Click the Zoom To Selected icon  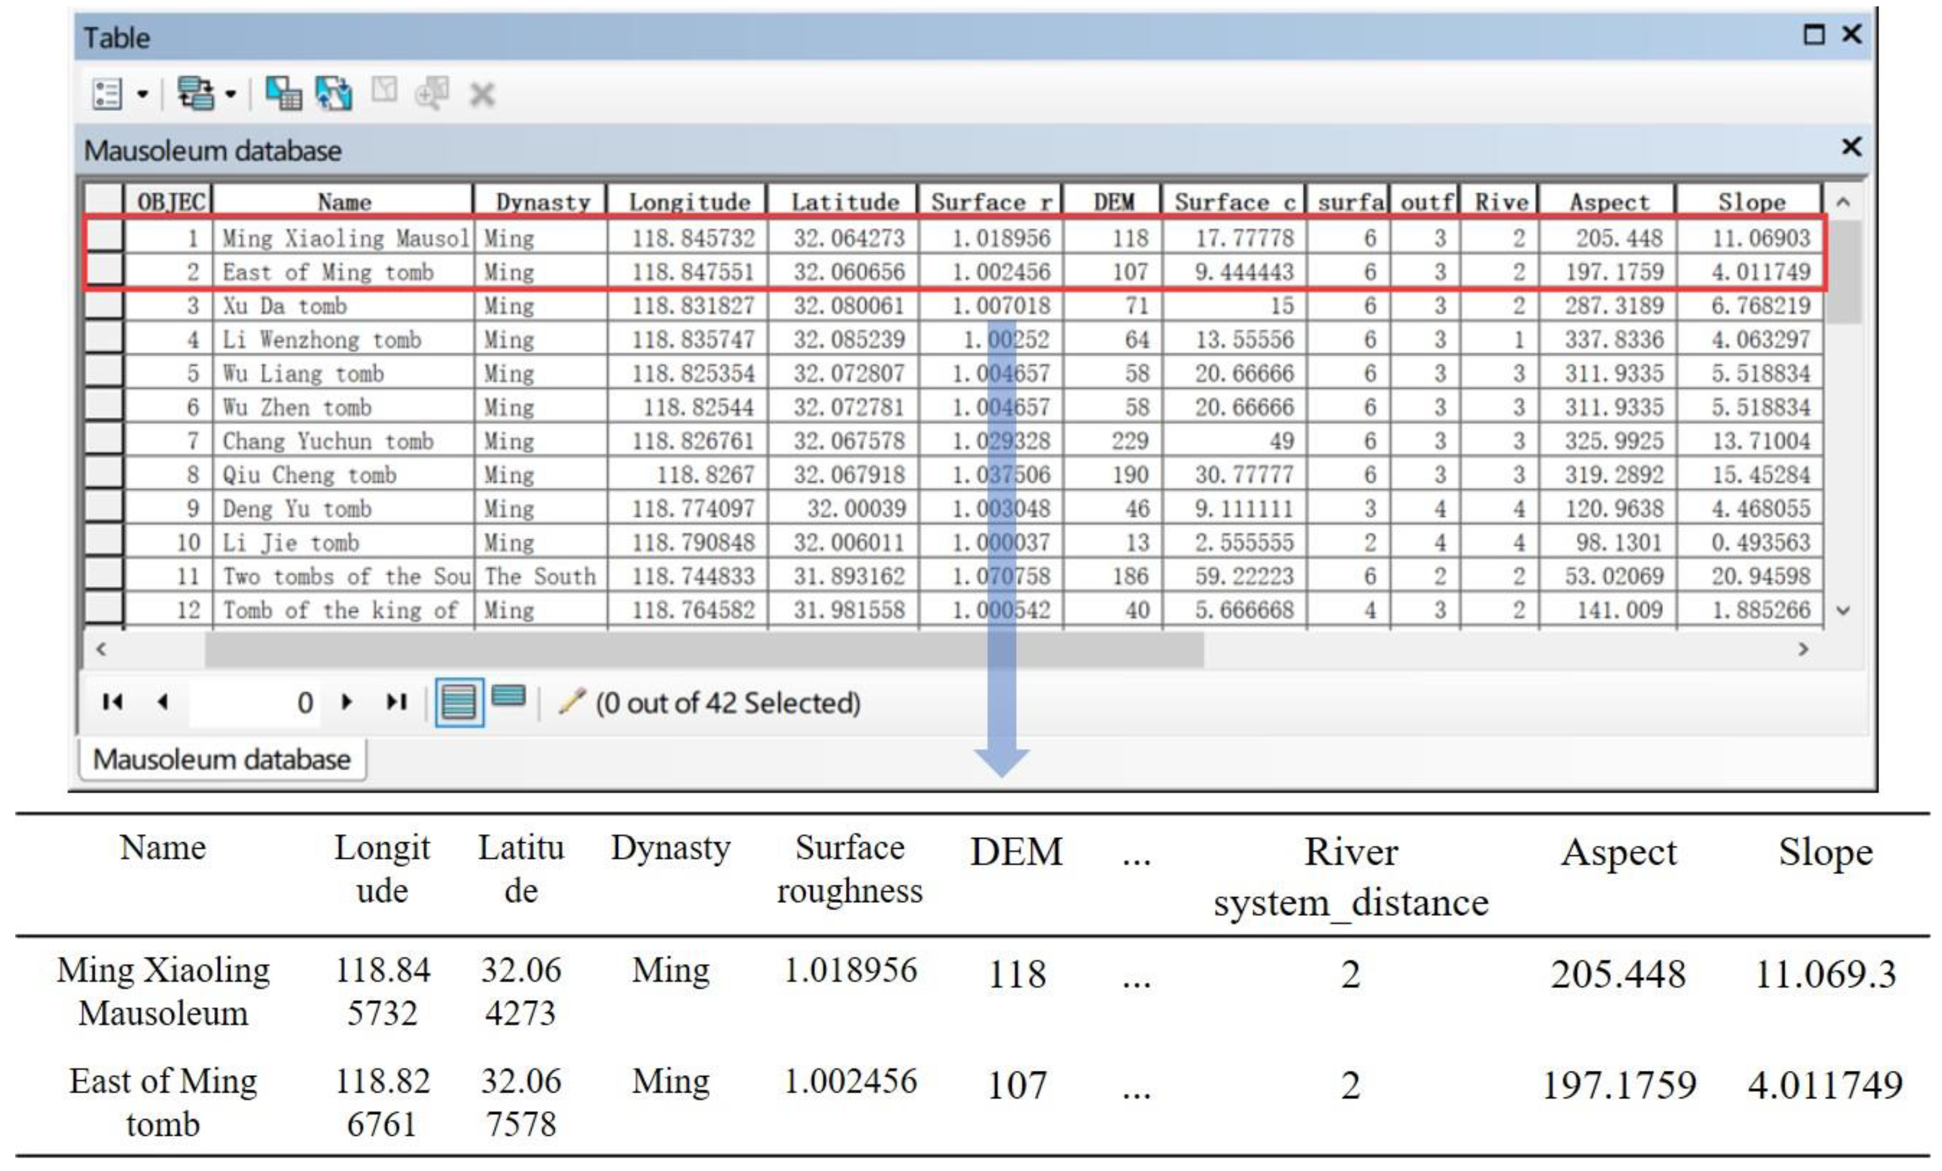433,94
